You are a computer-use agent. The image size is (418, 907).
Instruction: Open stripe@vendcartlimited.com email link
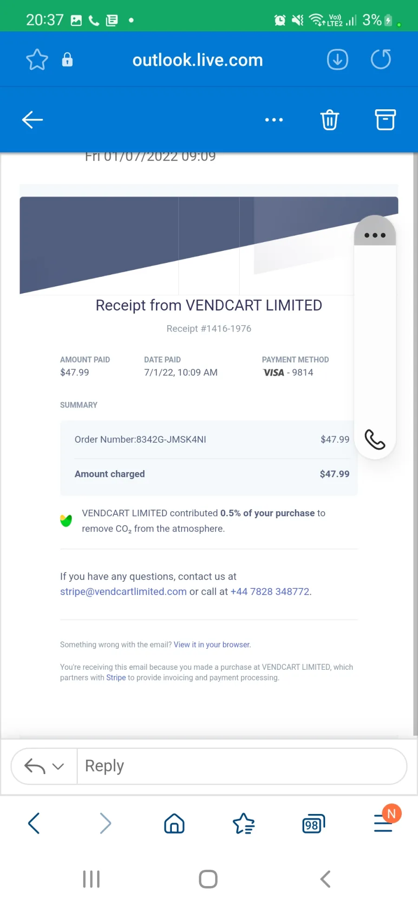[x=123, y=591]
